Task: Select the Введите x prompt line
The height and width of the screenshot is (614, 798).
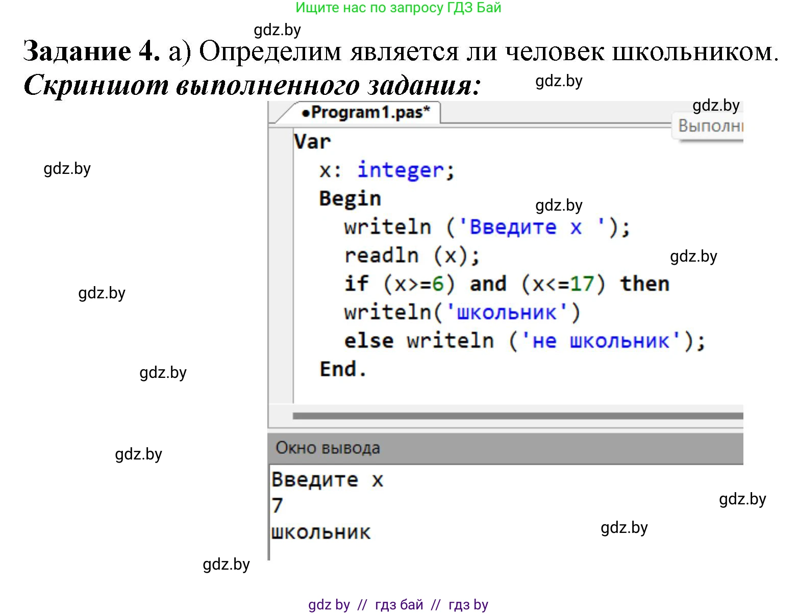Action: click(328, 478)
